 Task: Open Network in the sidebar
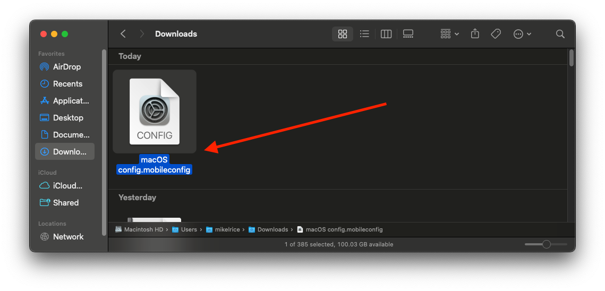tap(65, 237)
